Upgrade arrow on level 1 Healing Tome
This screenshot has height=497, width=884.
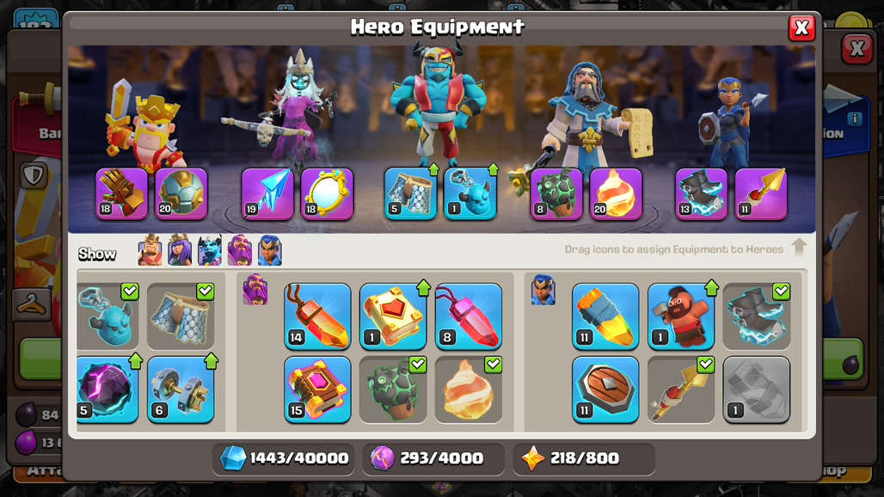423,288
